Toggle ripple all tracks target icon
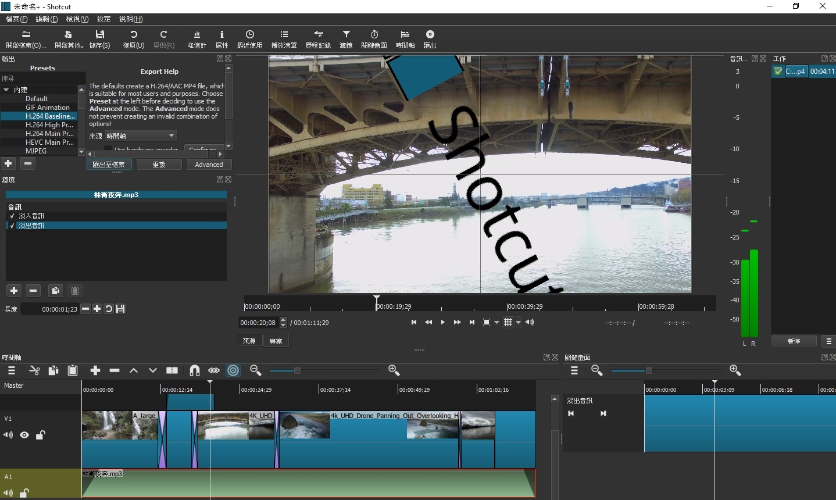This screenshot has height=500, width=836. 233,370
